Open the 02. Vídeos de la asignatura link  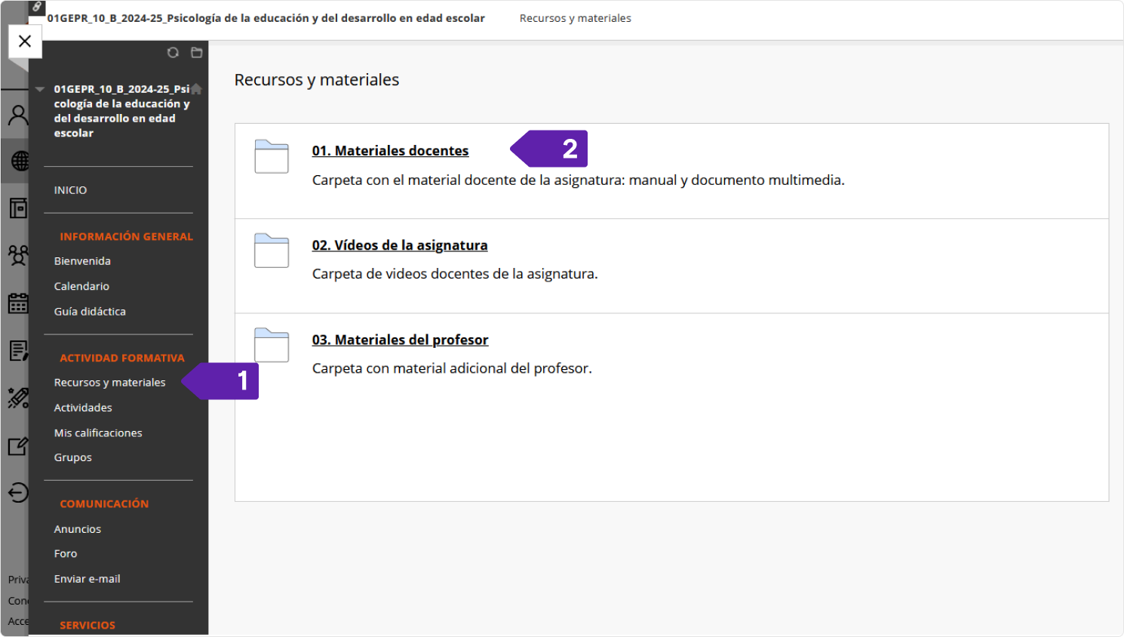pyautogui.click(x=400, y=245)
